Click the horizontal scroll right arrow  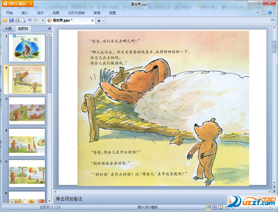pos(270,192)
